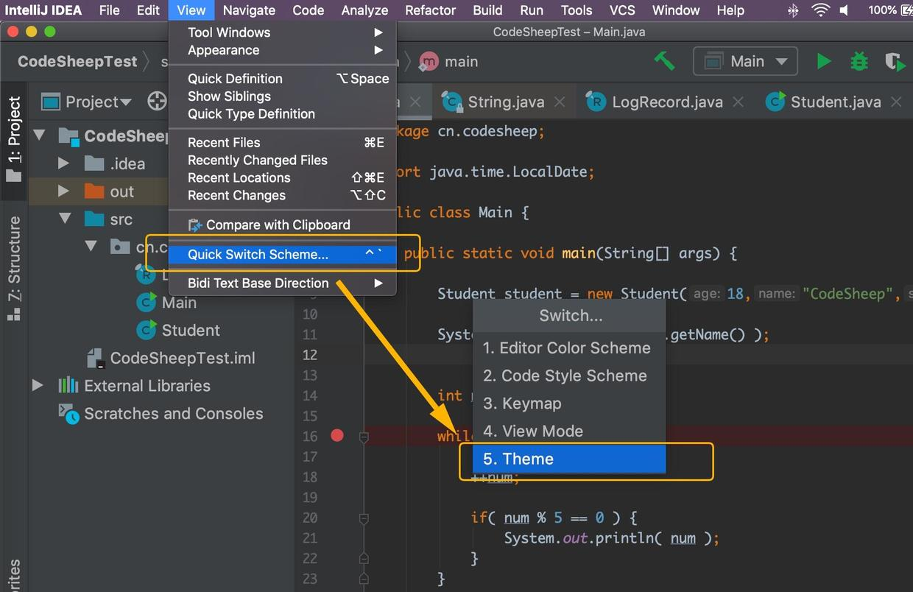Click the CodeSheepTest breadcrumb
913x592 pixels.
pos(77,62)
